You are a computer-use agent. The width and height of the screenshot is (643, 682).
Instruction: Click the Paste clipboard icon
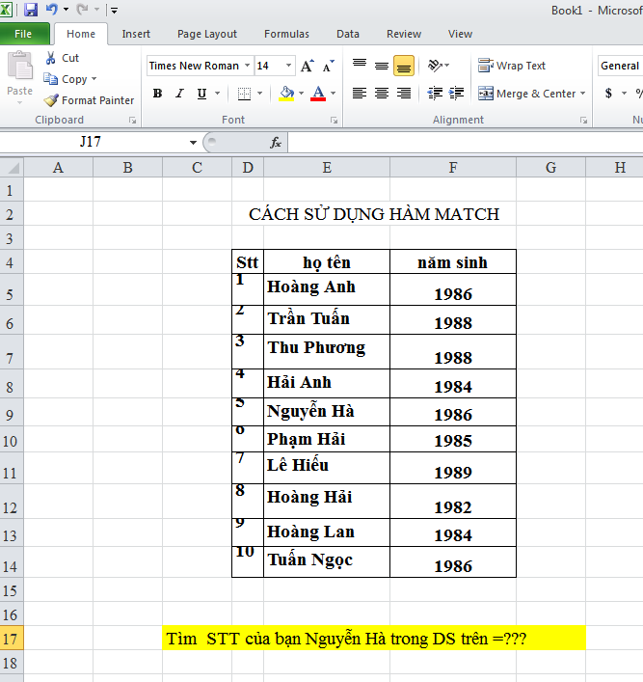coord(19,66)
